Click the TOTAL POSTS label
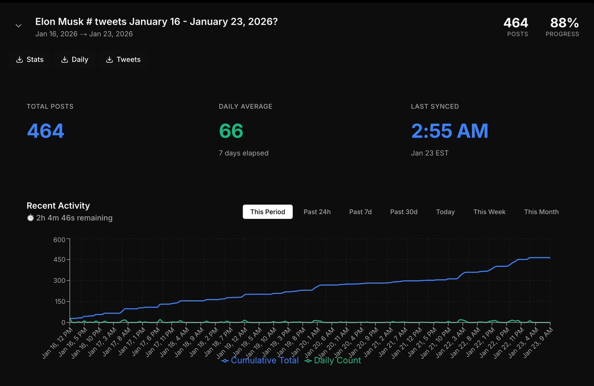 (x=50, y=106)
